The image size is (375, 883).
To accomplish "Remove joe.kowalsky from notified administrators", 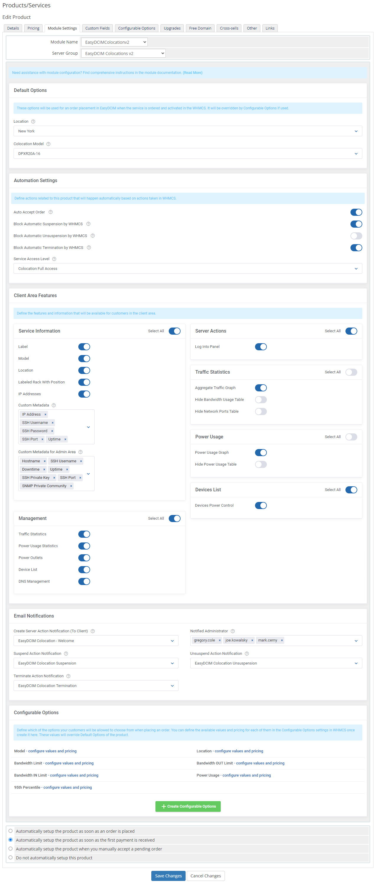I will click(x=252, y=640).
